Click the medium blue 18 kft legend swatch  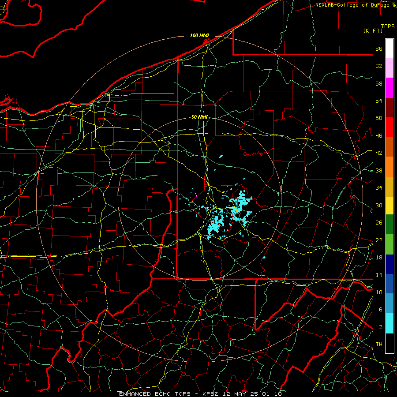pyautogui.click(x=390, y=284)
